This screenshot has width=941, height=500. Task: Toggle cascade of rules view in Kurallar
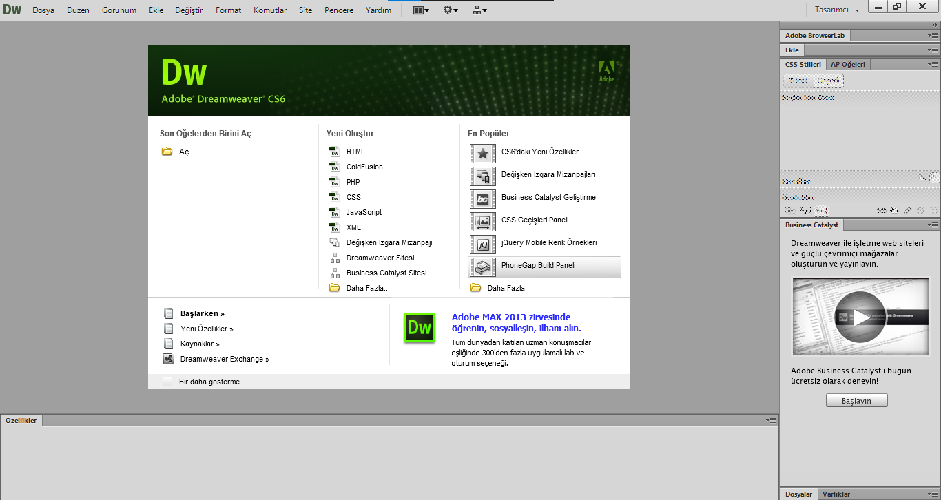[x=934, y=178]
